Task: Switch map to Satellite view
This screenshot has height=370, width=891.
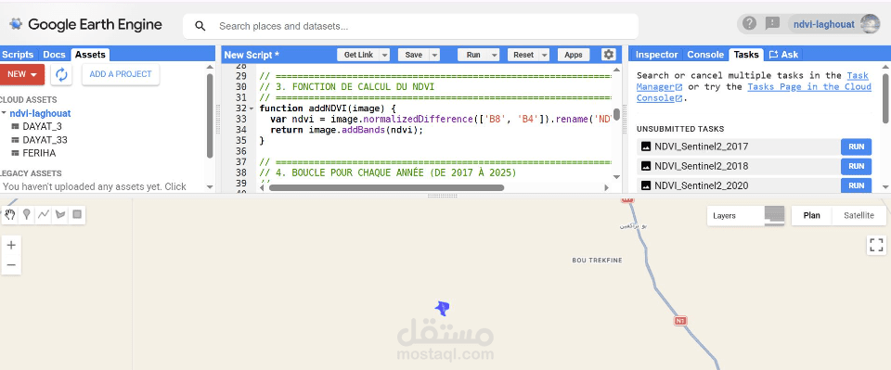Action: tap(859, 216)
